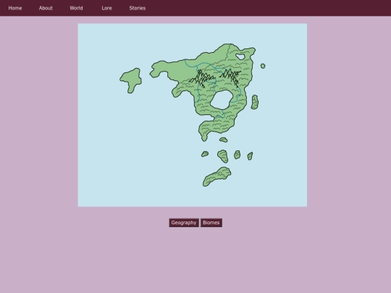This screenshot has height=293, width=391.
Task: Click the western island on the map
Action: 132,80
